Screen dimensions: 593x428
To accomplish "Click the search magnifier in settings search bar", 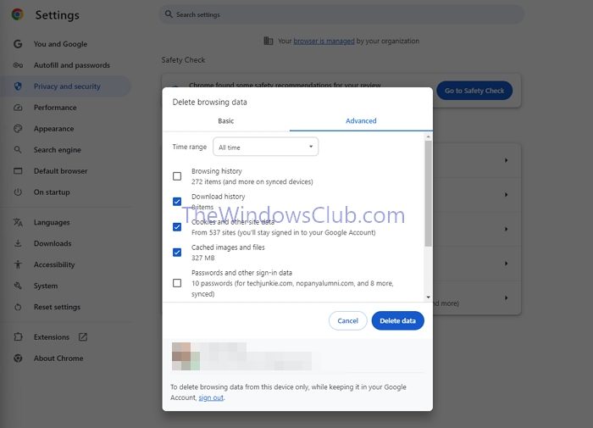I will (169, 14).
